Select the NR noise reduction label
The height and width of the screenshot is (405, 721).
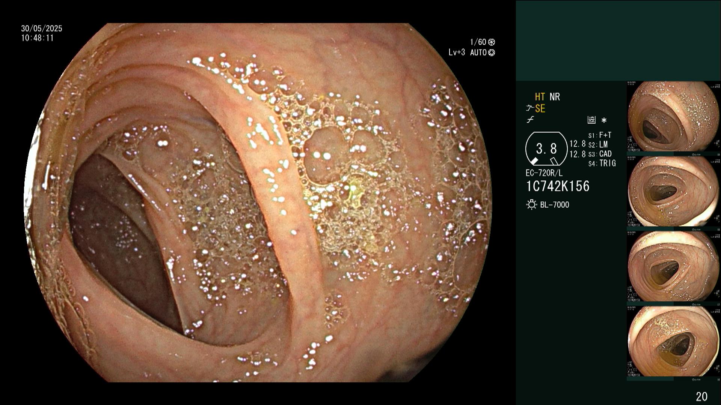(x=555, y=97)
